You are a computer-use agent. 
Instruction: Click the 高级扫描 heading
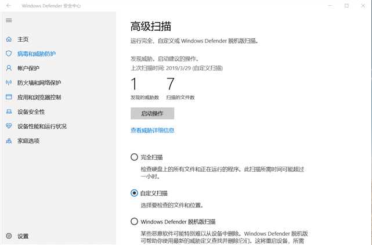coord(151,26)
